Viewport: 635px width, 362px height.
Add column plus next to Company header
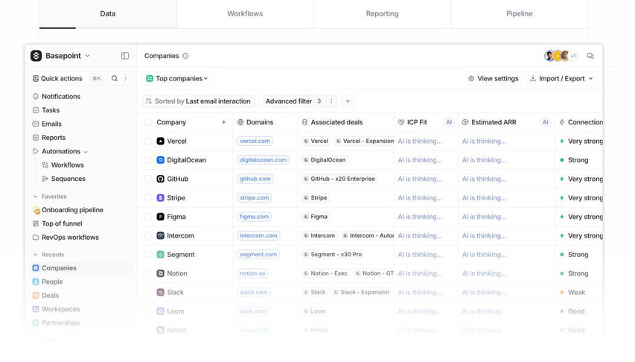pos(223,122)
